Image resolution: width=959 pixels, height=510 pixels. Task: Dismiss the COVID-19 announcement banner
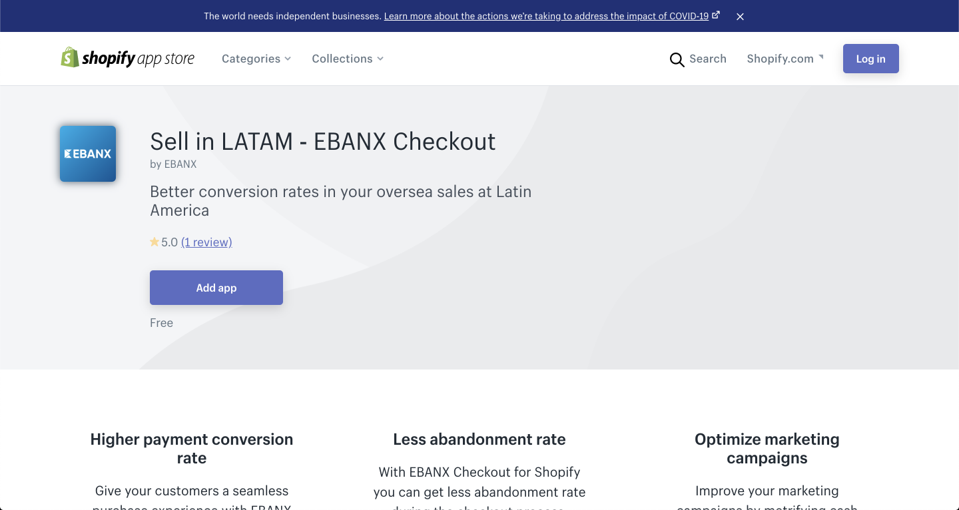tap(740, 17)
